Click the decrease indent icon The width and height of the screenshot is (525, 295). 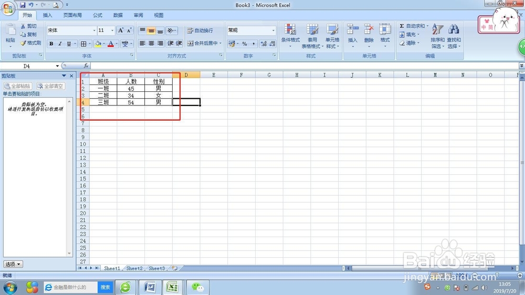171,43
